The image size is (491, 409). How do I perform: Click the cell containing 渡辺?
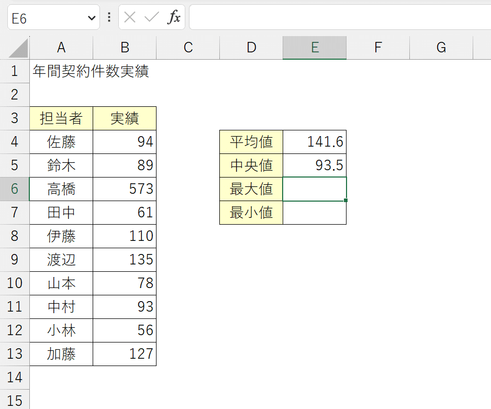[x=61, y=260]
